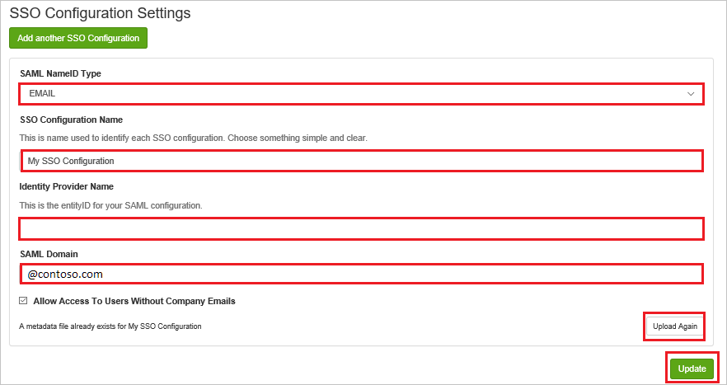Click the SAML NameID Type label
This screenshot has width=727, height=385.
60,73
